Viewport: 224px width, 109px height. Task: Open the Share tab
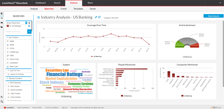pos(90,3)
